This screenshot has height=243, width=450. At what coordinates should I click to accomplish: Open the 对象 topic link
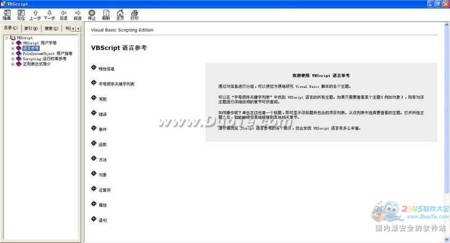pos(103,175)
